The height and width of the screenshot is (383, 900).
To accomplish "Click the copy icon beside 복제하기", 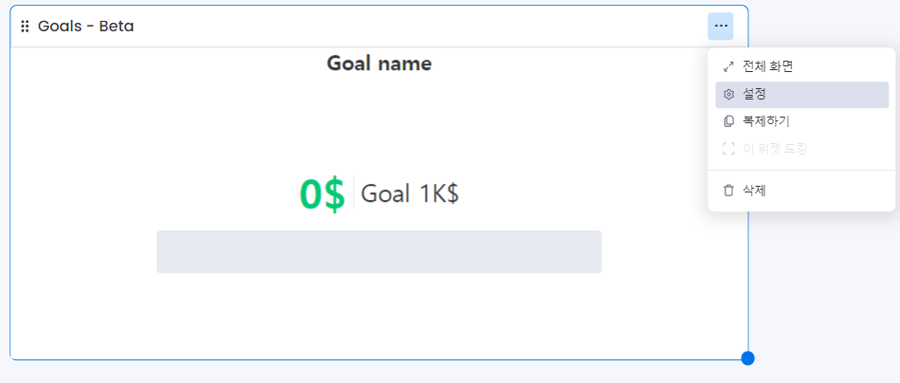I will (x=728, y=121).
